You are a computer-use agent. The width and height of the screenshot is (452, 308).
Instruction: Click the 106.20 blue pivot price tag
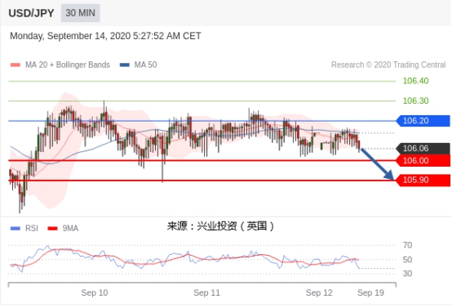(423, 121)
